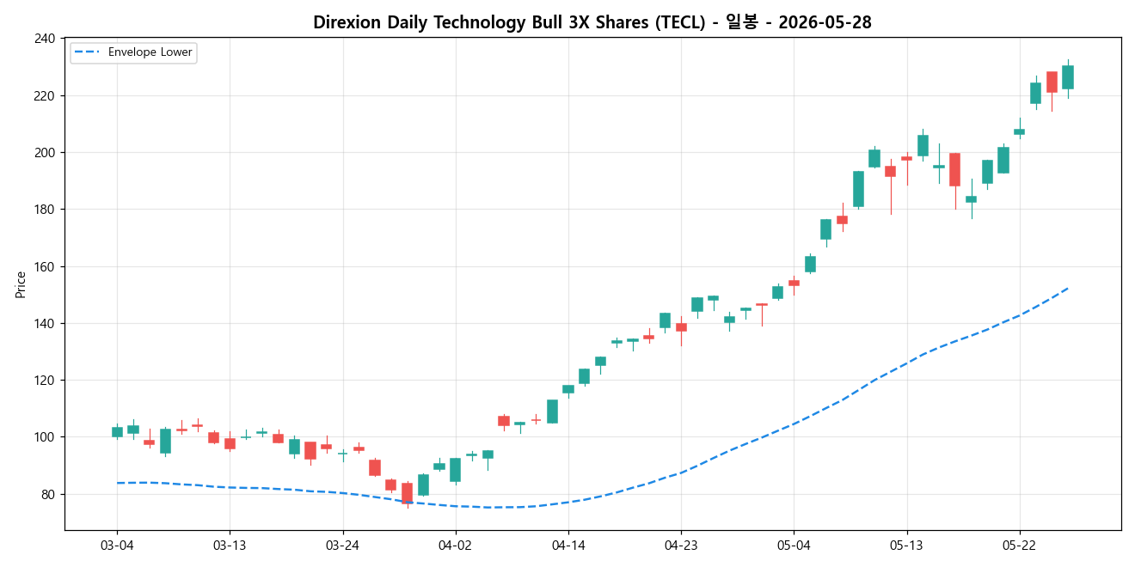Click the dashed blue line sample in legend

(86, 52)
